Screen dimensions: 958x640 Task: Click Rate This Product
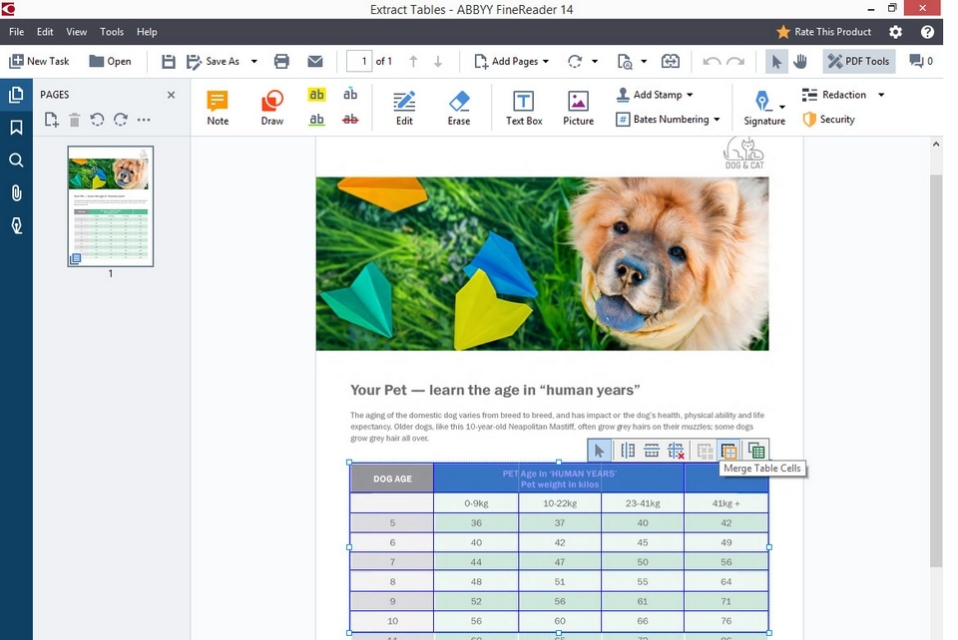point(823,32)
